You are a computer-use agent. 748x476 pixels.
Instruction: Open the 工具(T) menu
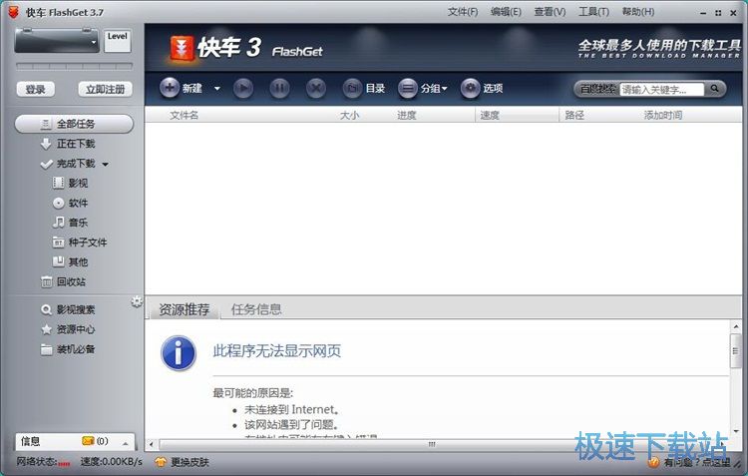click(x=593, y=12)
